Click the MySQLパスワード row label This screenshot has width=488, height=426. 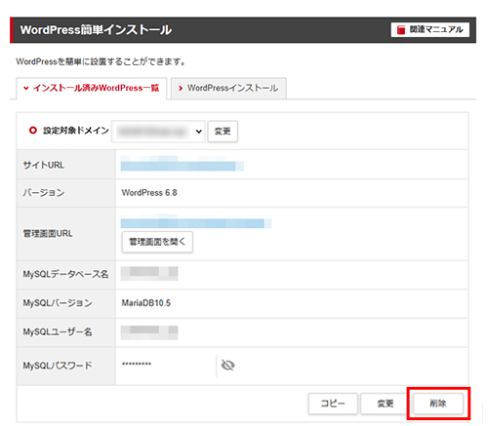point(58,366)
